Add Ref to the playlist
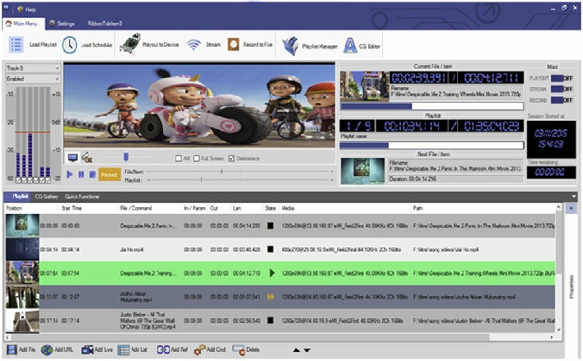Image resolution: width=583 pixels, height=361 pixels. 172,349
